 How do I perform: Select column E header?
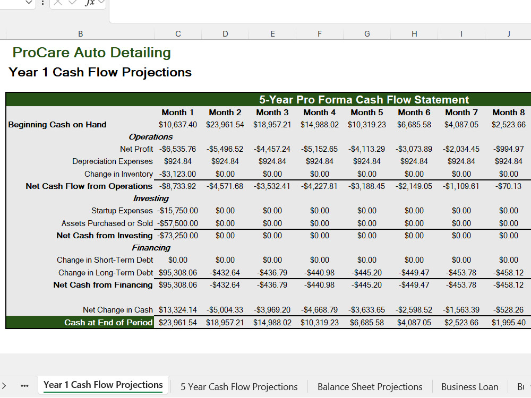(272, 34)
